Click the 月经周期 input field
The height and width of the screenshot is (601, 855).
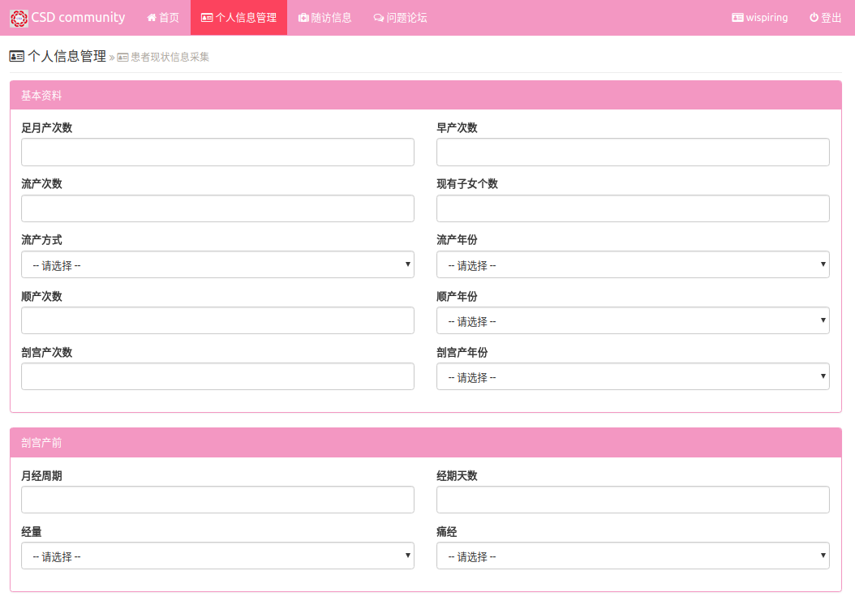217,500
